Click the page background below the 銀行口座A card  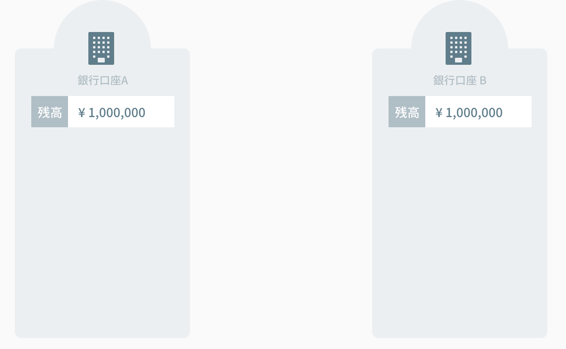pos(102,344)
